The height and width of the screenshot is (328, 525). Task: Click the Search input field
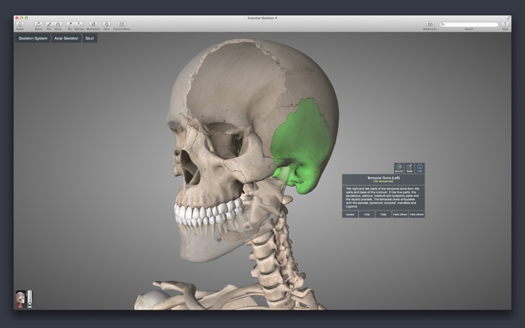click(x=470, y=24)
